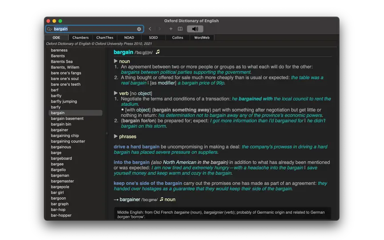The width and height of the screenshot is (384, 240).
Task: Pick 'barf' from the word list
Action: (55, 90)
